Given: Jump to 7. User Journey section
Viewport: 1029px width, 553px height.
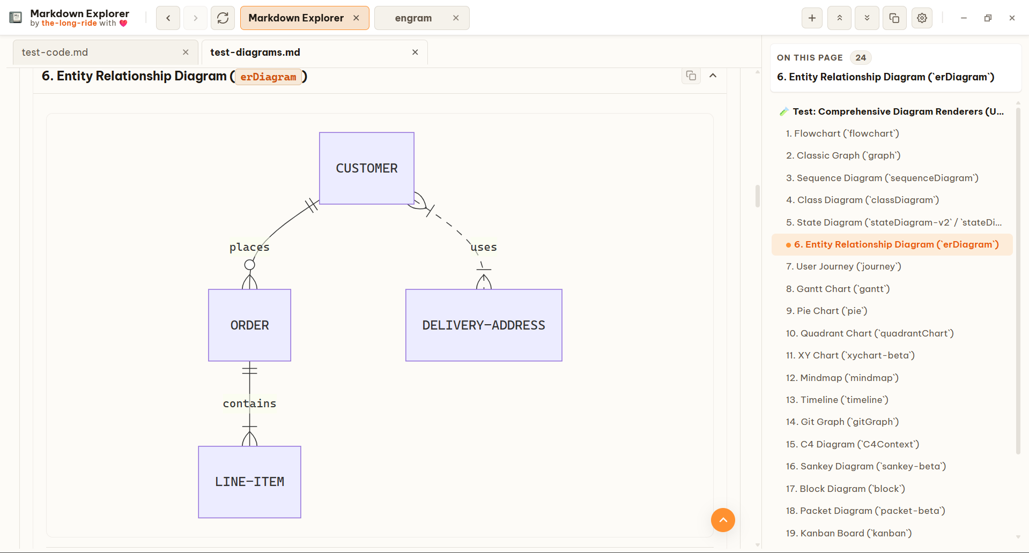Looking at the screenshot, I should [892, 266].
